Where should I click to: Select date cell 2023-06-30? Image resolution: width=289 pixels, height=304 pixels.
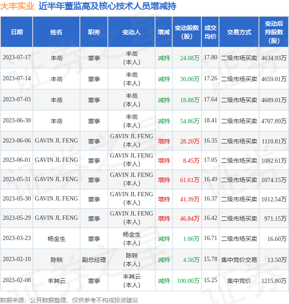tap(17, 120)
